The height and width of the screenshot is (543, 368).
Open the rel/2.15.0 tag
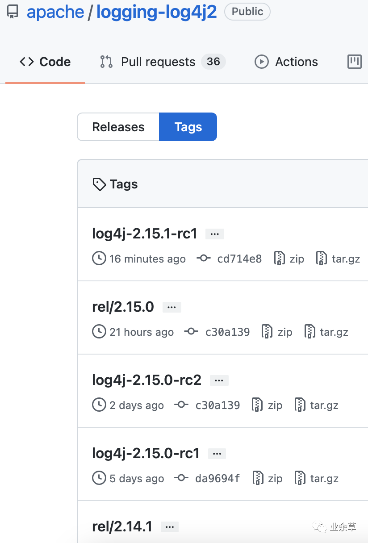point(123,307)
